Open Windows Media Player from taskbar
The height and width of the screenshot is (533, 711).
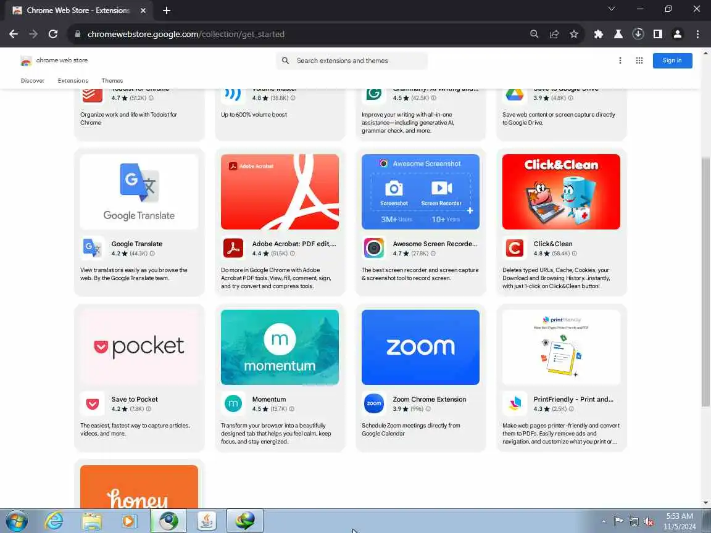129,521
